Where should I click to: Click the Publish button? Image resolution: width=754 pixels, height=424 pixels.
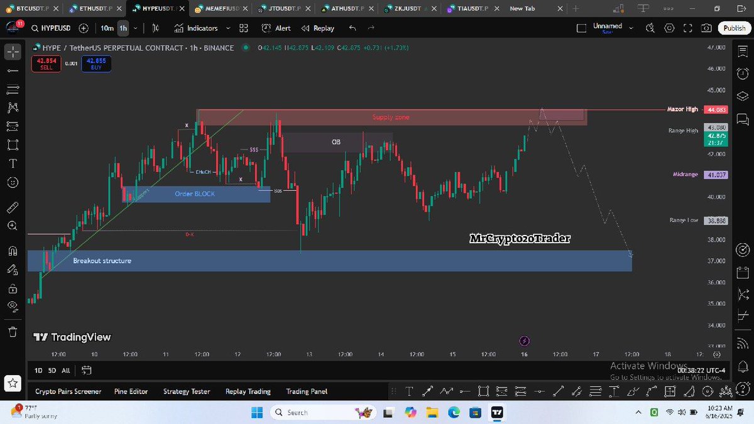pyautogui.click(x=734, y=28)
